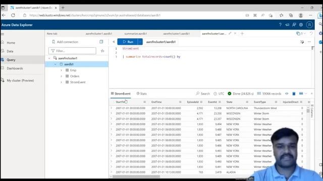Click the share query icon

(302, 42)
